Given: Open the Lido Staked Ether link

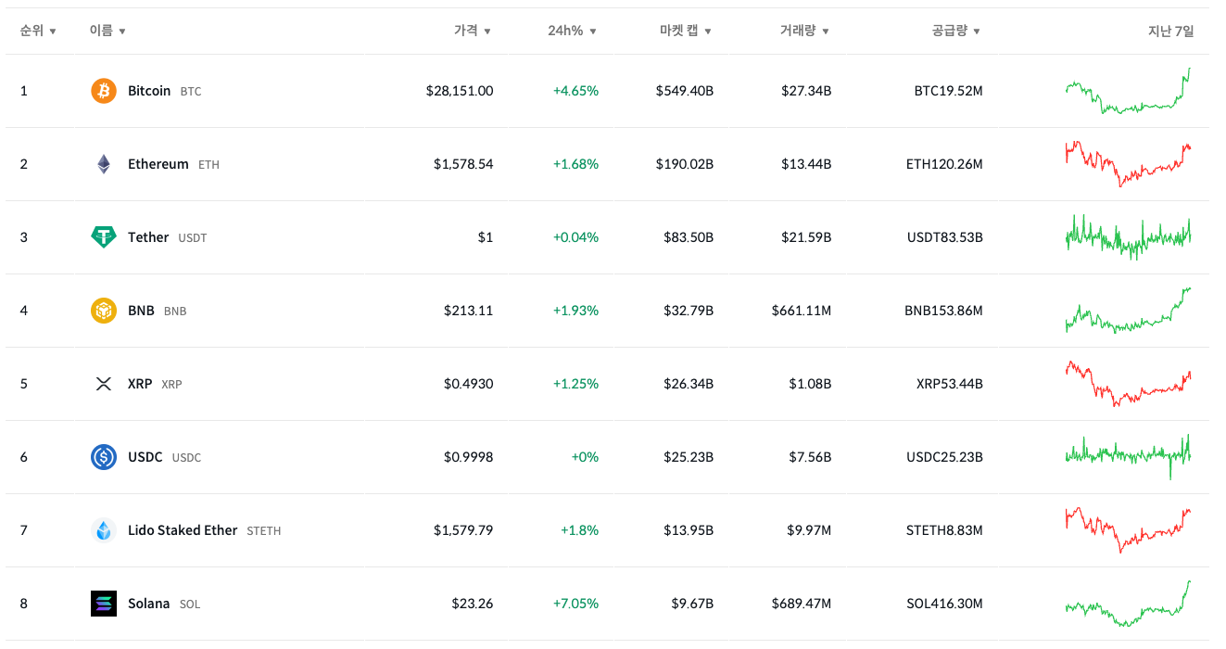Looking at the screenshot, I should pos(183,530).
